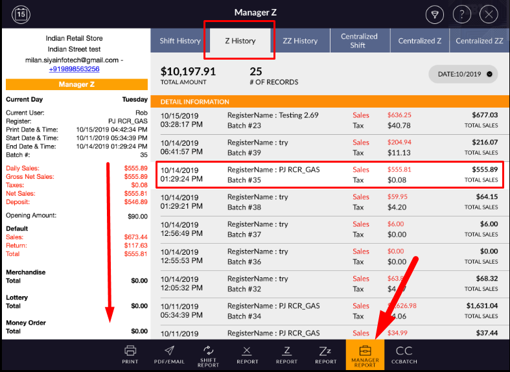Screen dimensions: 510x372
Task: Open the Shift Report
Action: tap(208, 355)
